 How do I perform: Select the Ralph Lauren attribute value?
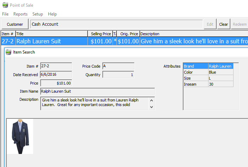tap(221, 66)
